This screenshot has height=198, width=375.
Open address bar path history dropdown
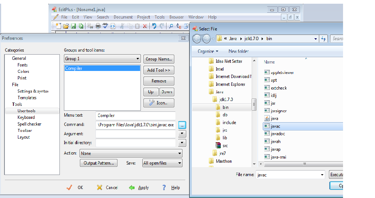pos(316,39)
